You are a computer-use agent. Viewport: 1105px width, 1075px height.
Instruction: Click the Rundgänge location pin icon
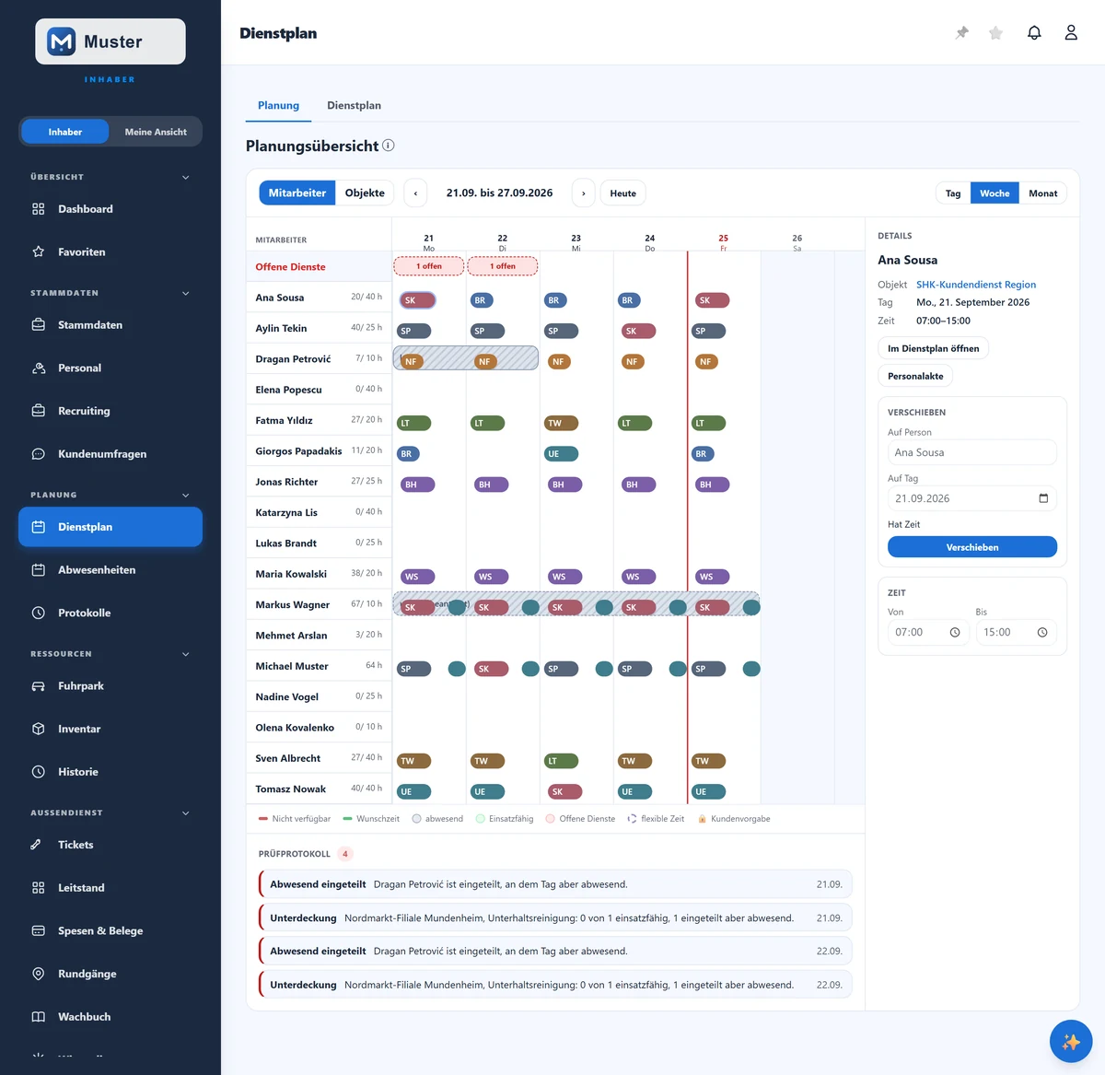coord(39,974)
